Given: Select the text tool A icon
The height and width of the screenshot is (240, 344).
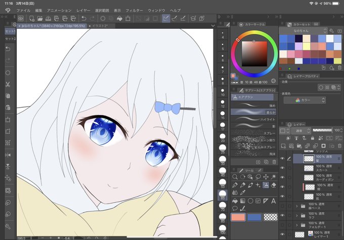Looking at the screenshot, I should pos(274,201).
